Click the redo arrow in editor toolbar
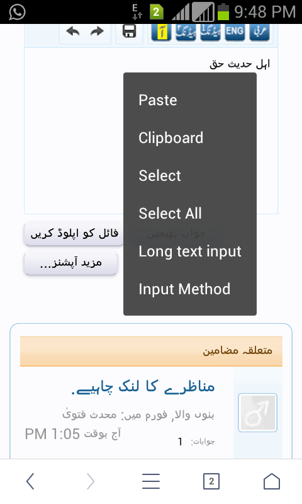 tap(97, 31)
